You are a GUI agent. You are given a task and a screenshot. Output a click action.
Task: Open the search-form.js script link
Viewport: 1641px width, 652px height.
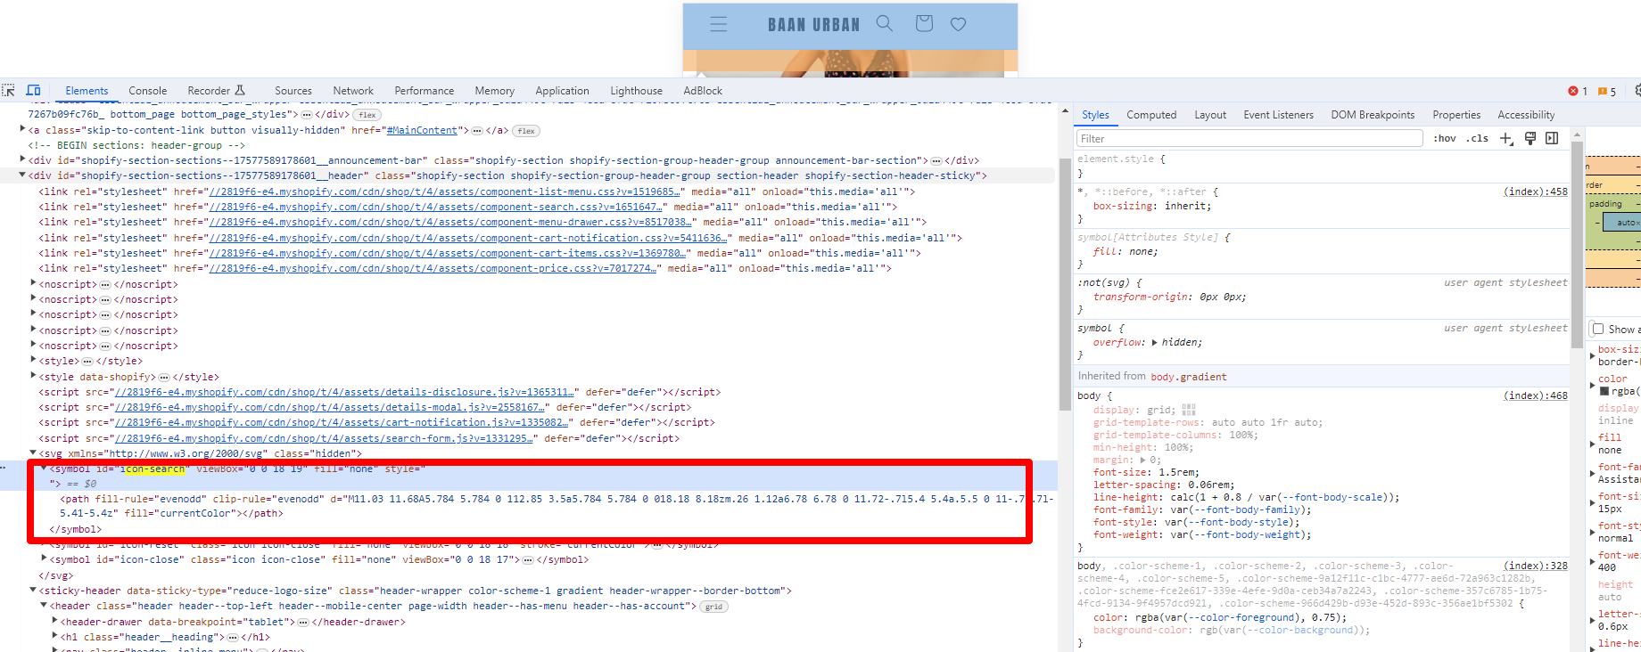(324, 438)
